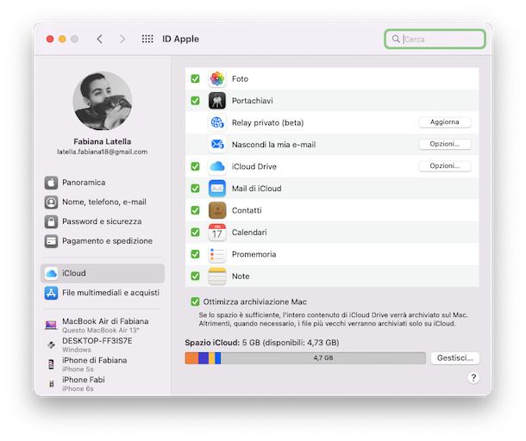Click the MacBook Air device icon

[51, 325]
